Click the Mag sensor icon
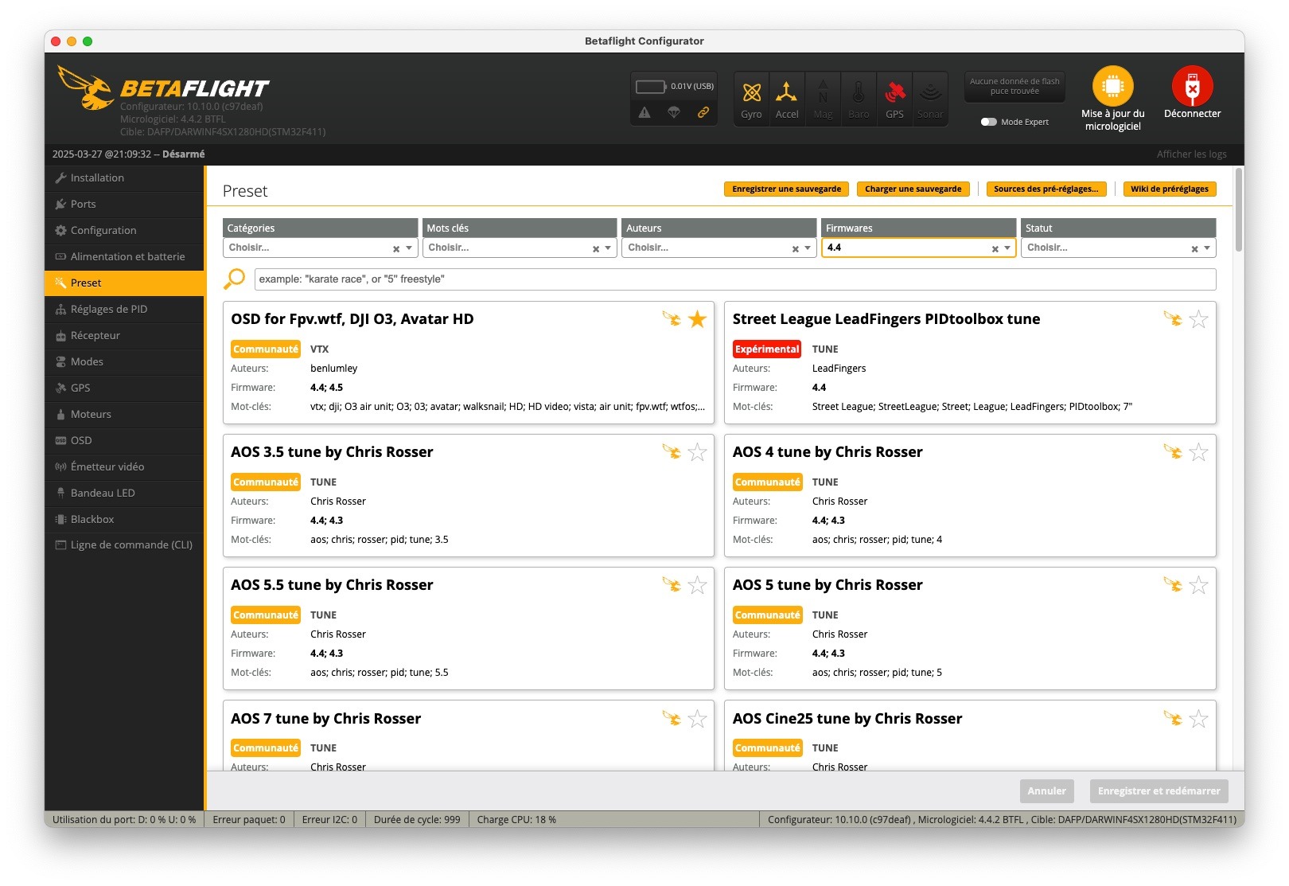 (x=823, y=99)
